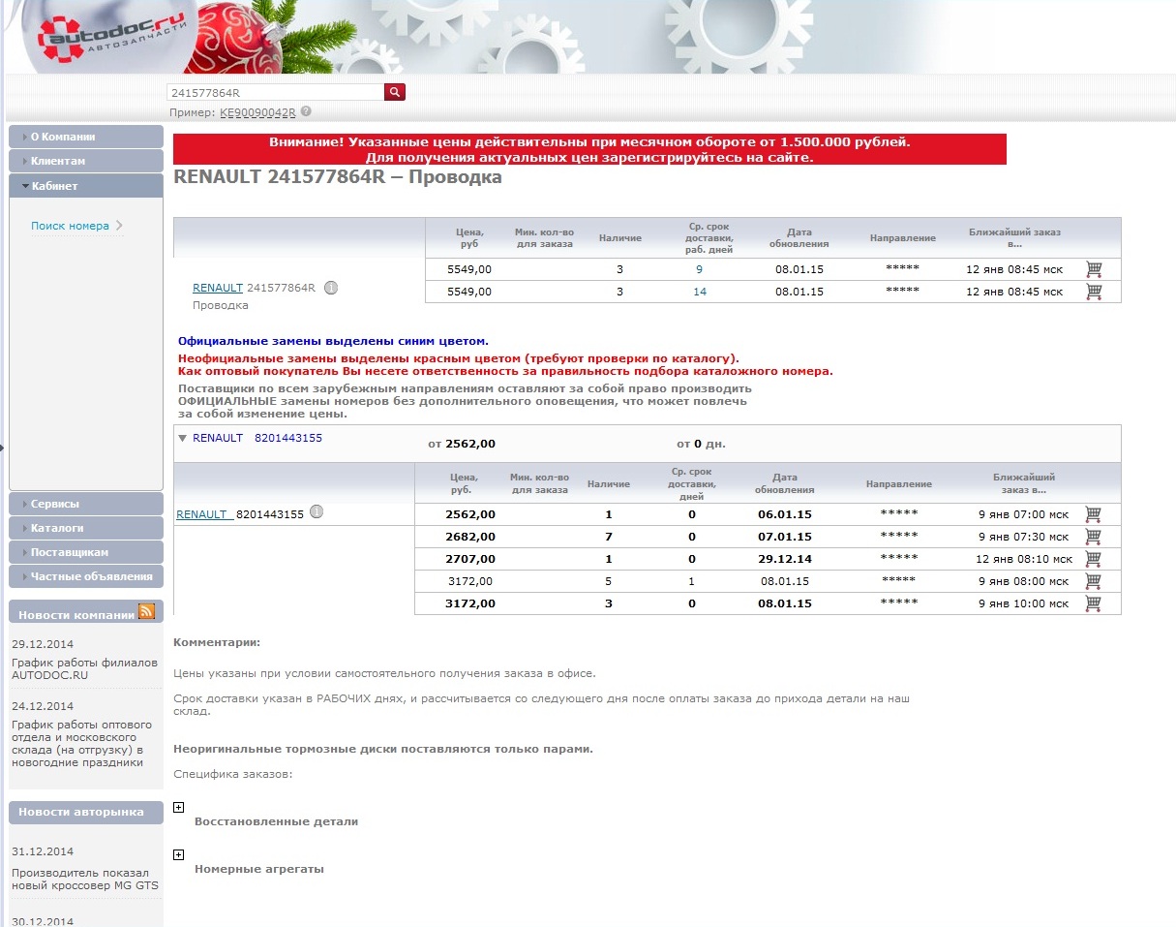Click the red search magnifier button
The image size is (1176, 927).
(x=395, y=92)
